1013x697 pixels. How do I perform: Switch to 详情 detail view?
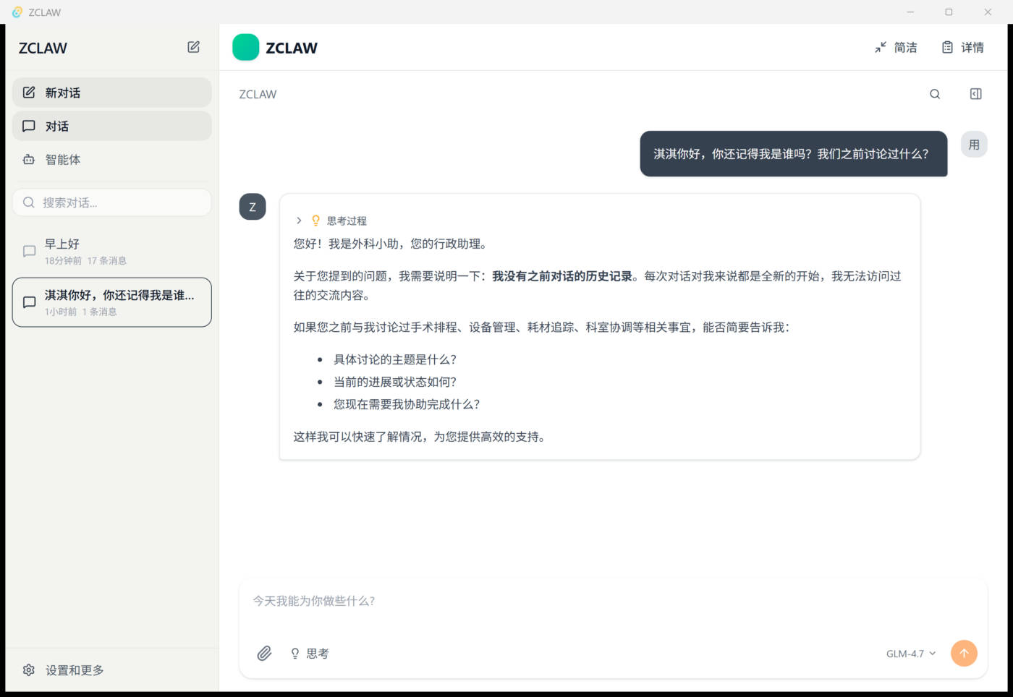962,48
